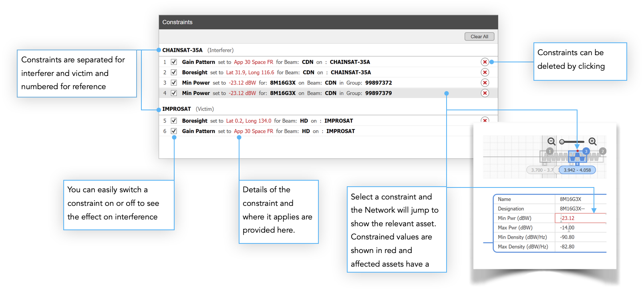644x291 pixels.
Task: Adjust the network zoom slider handle
Action: [562, 142]
